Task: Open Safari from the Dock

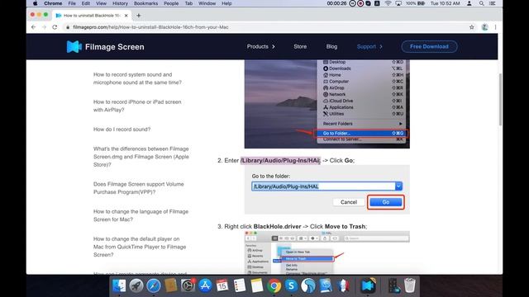Action: tap(153, 285)
